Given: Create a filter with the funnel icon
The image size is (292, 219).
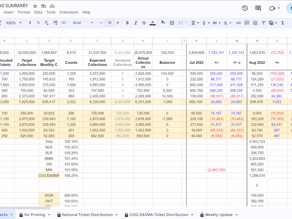Looking at the screenshot, I should [263, 23].
